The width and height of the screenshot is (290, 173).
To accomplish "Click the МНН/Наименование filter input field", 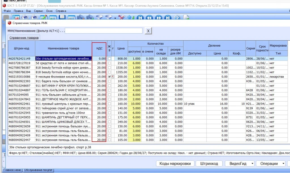I will 104,31.
